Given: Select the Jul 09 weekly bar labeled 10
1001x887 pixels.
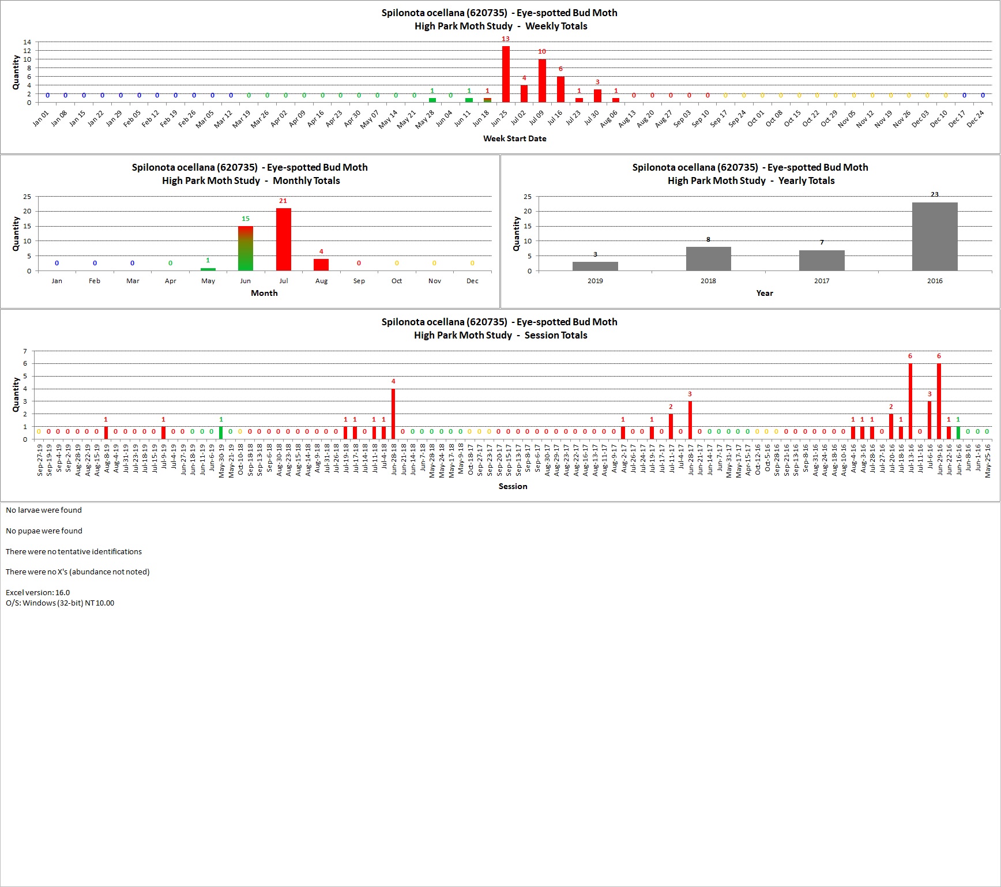Looking at the screenshot, I should pos(542,81).
